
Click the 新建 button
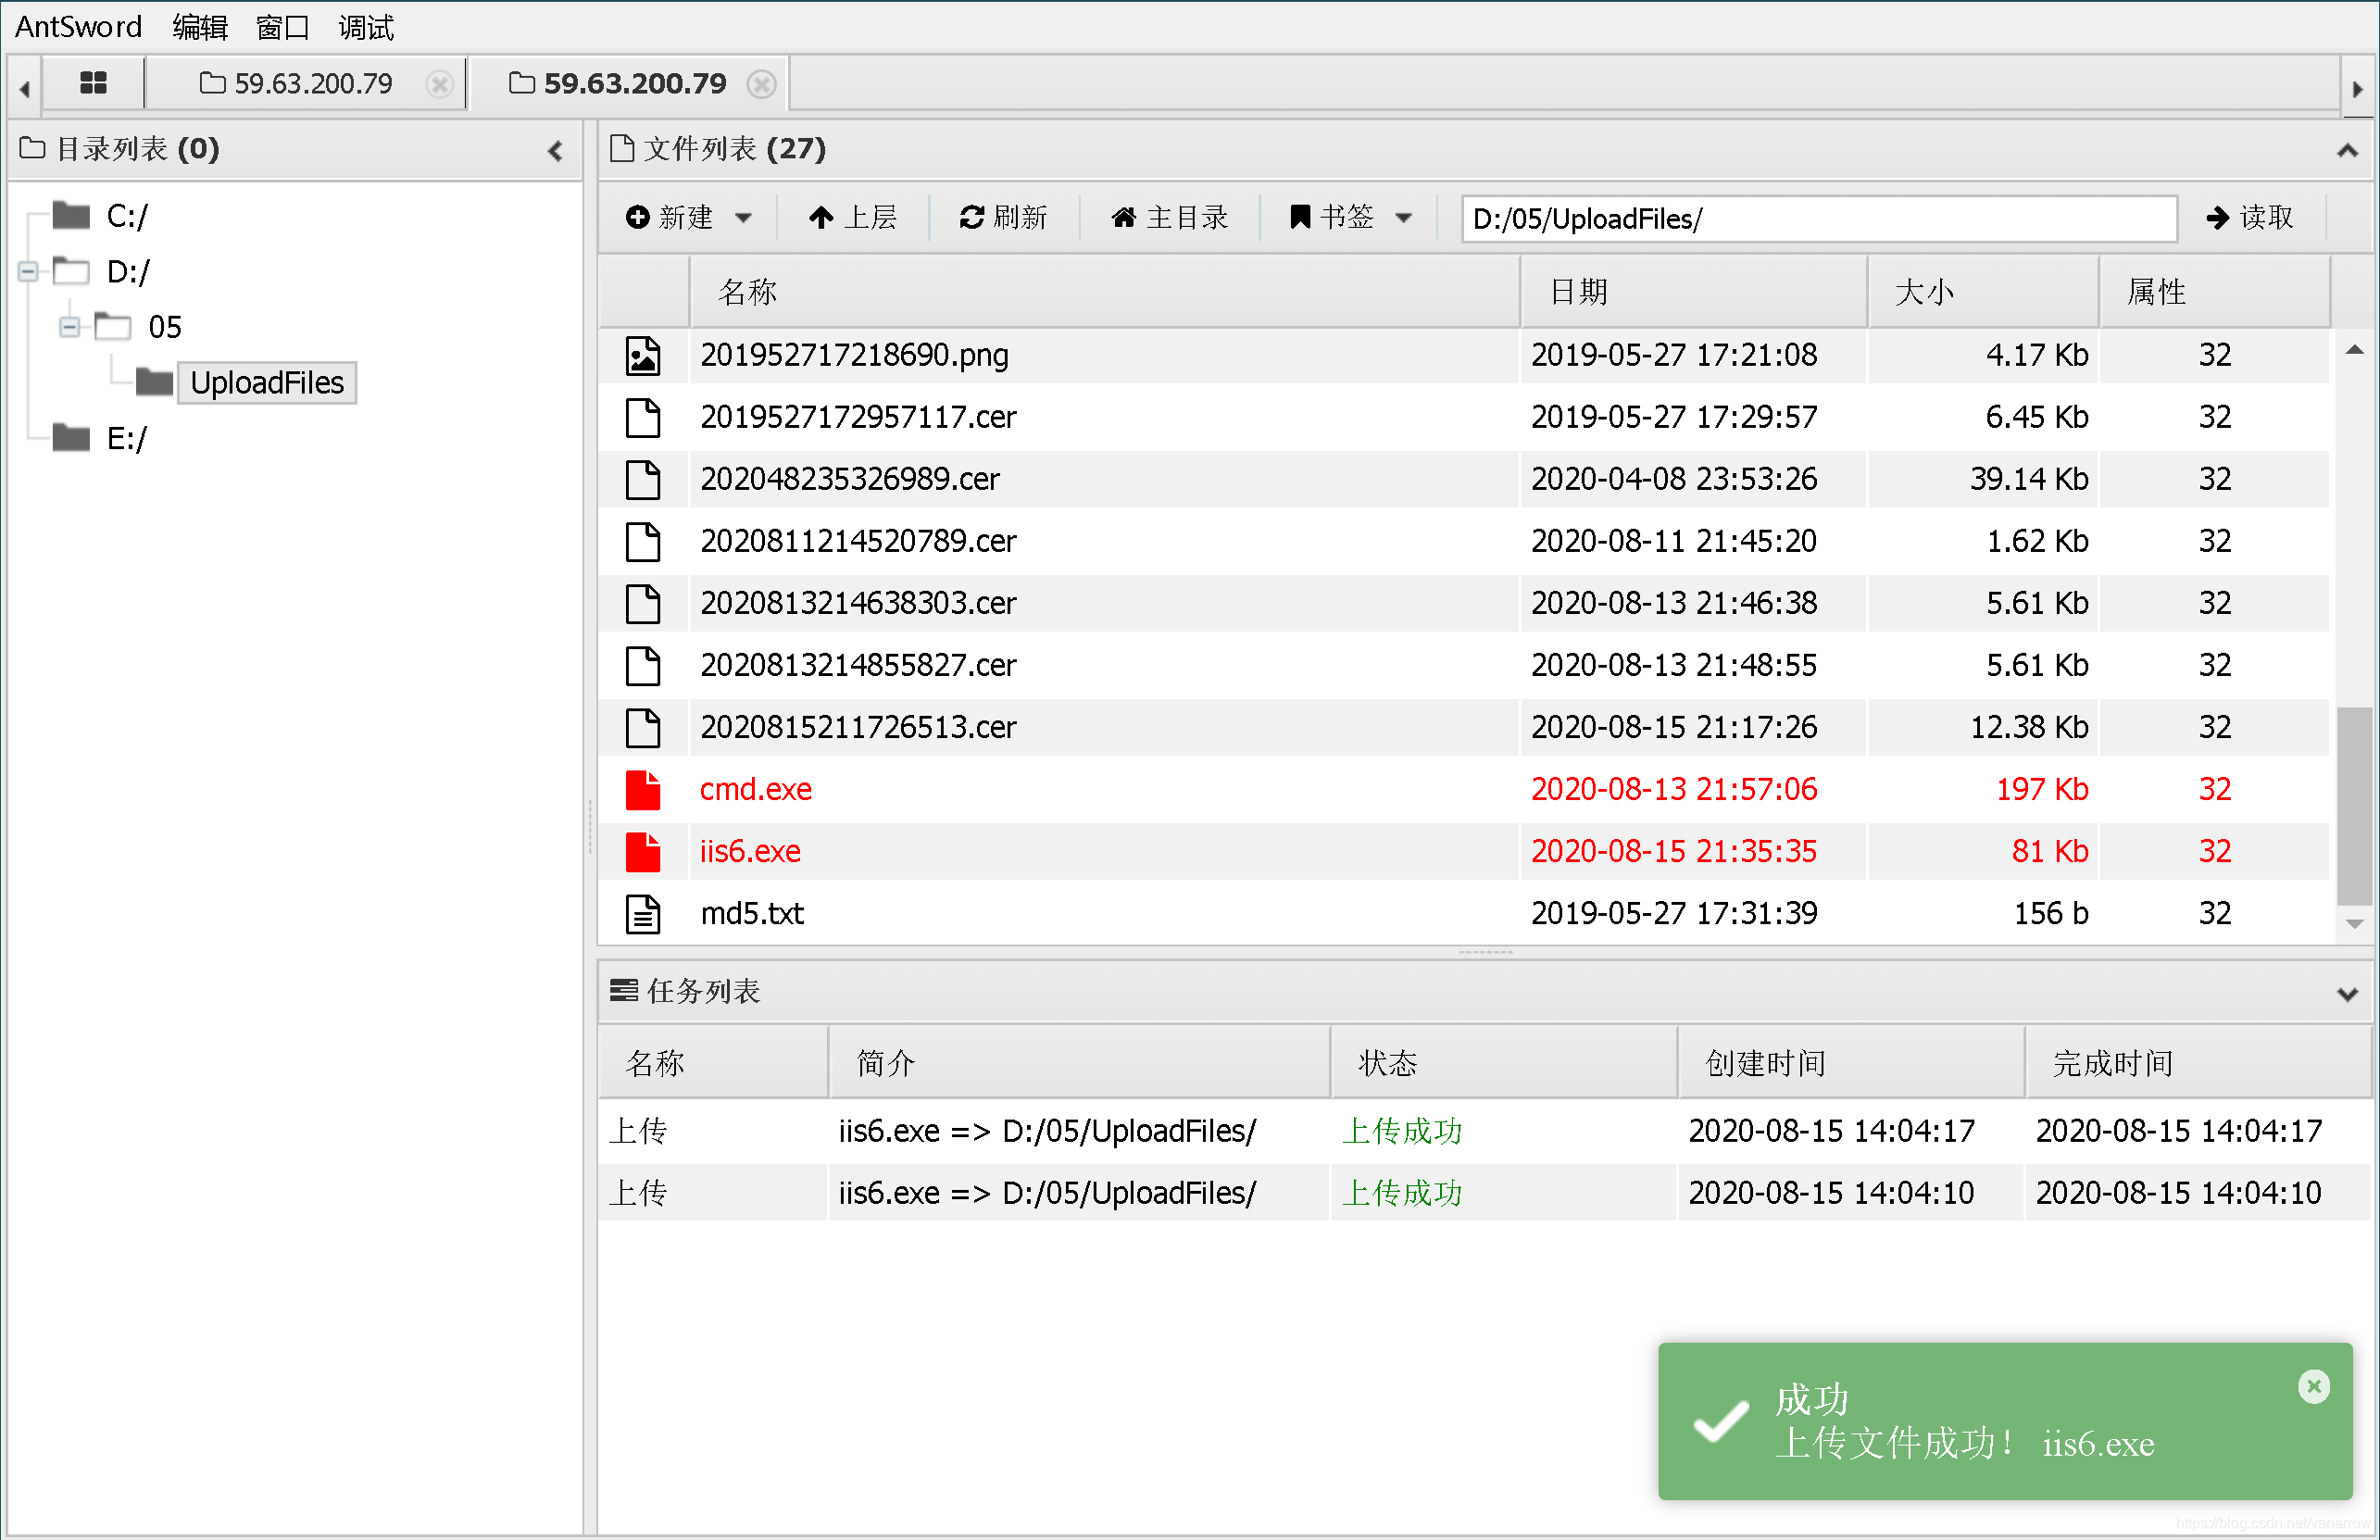669,217
